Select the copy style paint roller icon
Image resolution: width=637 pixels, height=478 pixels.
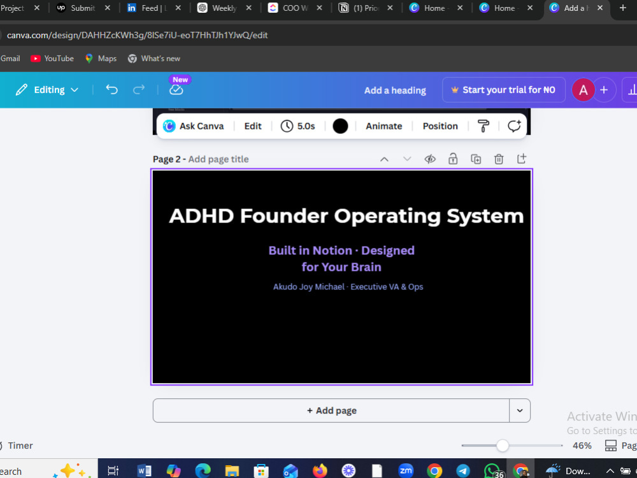(483, 126)
